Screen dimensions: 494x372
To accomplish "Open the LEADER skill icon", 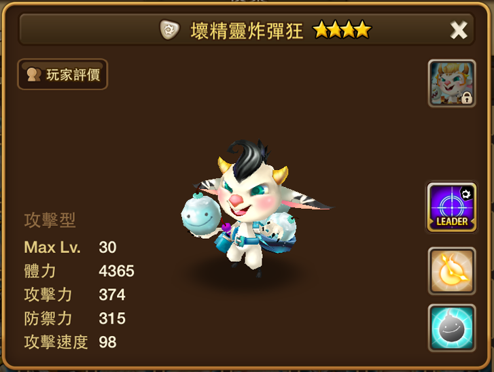I will click(451, 207).
